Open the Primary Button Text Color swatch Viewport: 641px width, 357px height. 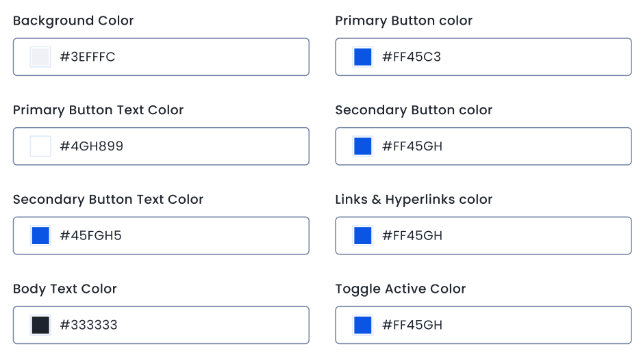point(40,146)
